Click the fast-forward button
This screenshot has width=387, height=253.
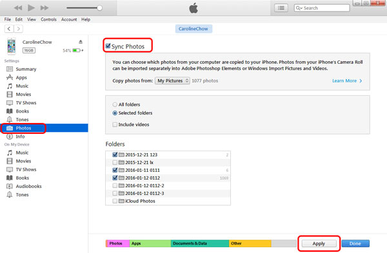click(45, 8)
